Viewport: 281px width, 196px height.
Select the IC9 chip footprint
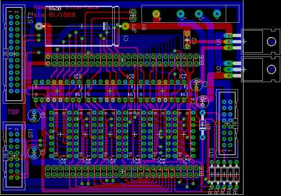57,91
